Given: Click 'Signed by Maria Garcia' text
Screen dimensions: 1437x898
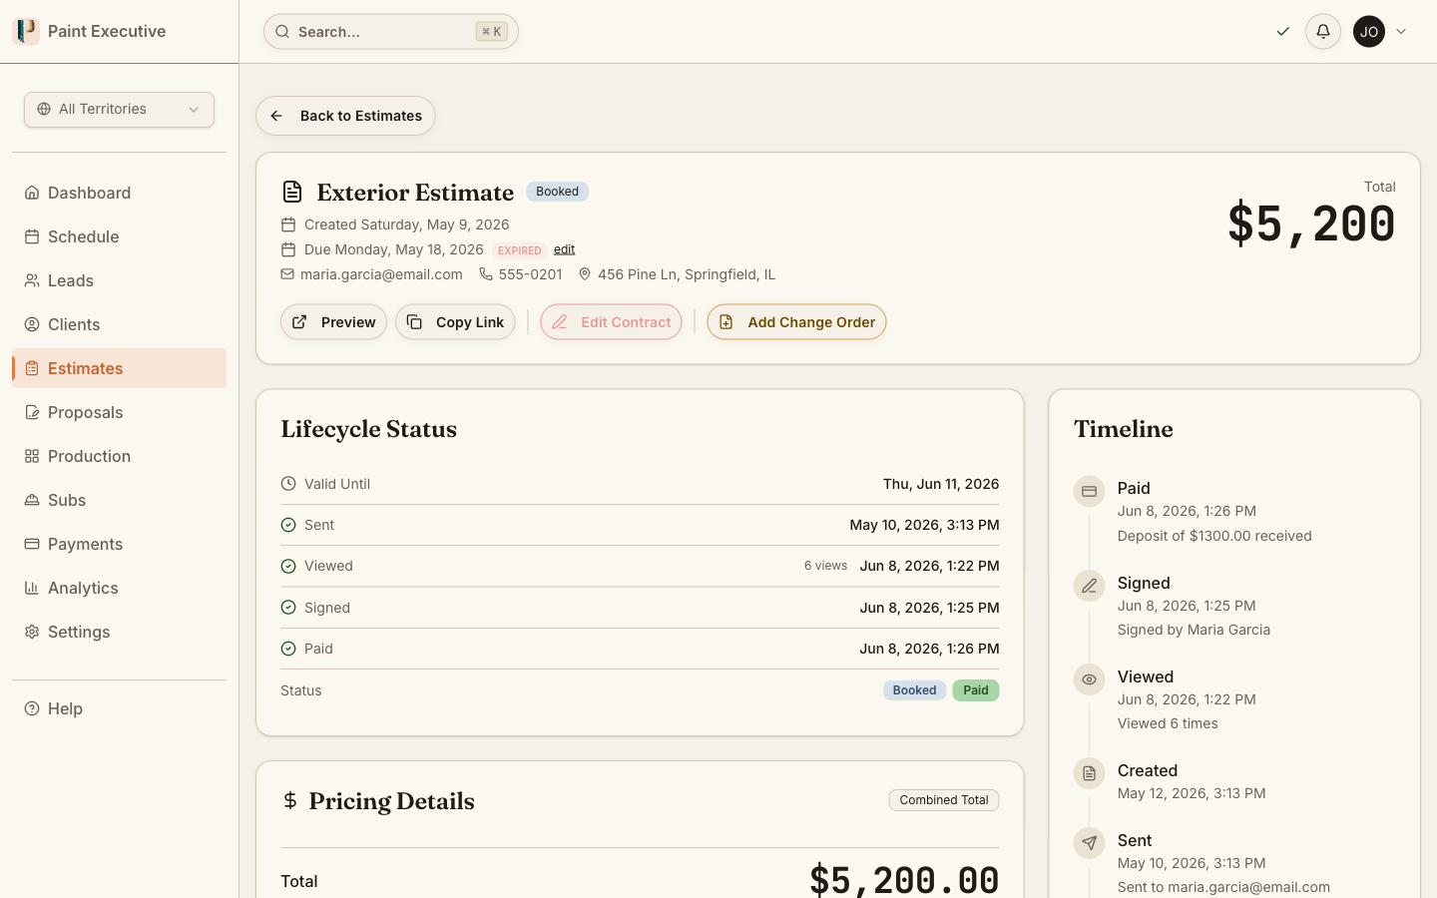Looking at the screenshot, I should [x=1194, y=630].
